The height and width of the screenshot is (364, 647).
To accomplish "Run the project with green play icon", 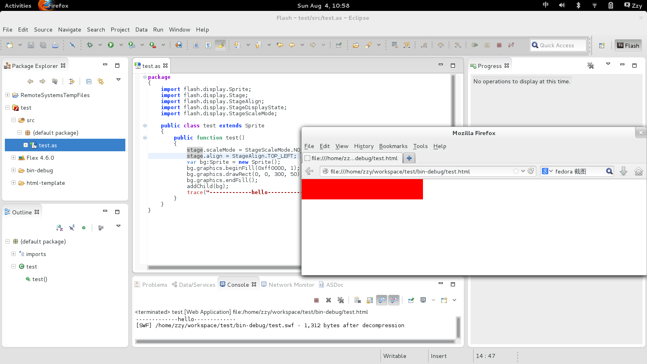I will coord(111,45).
